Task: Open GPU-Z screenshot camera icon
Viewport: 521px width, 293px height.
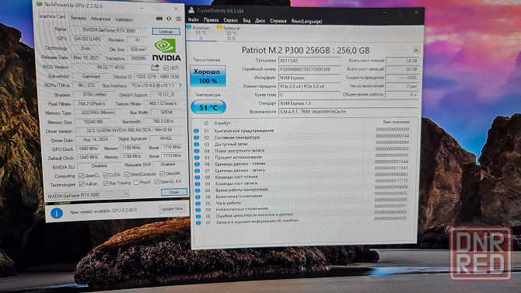Action: 159,19
